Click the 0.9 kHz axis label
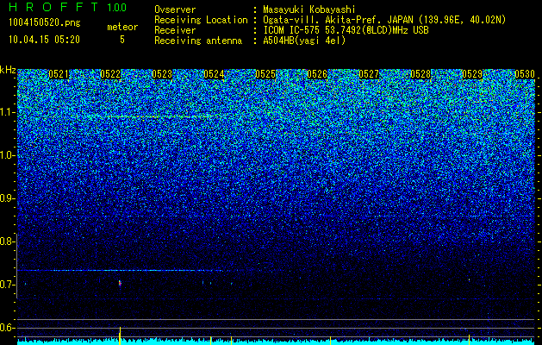This screenshot has width=542, height=345. [x=8, y=198]
